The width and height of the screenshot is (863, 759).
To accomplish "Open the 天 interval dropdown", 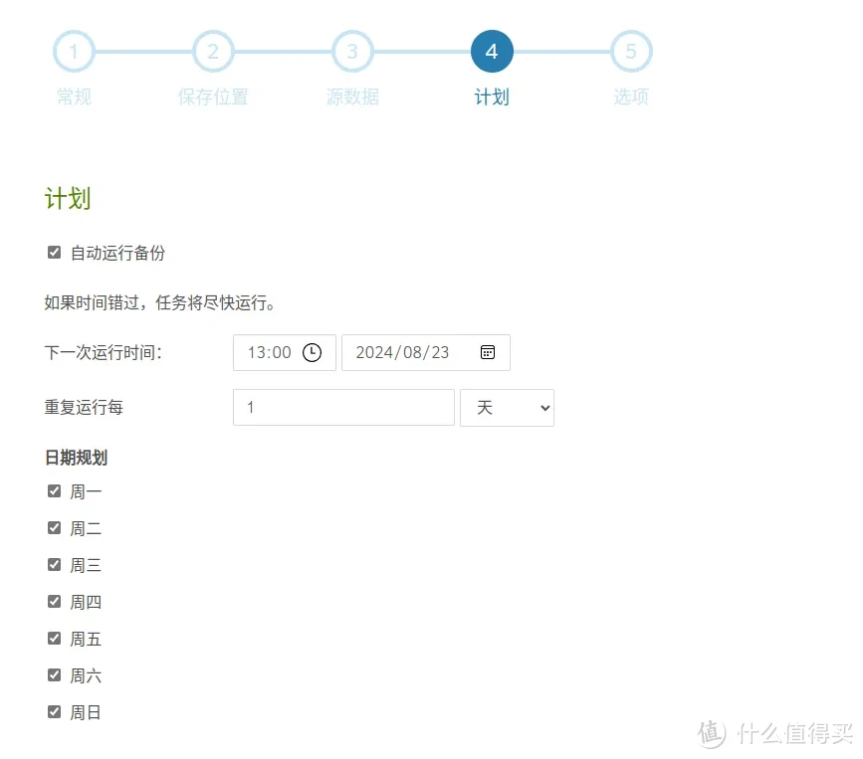I will [507, 407].
